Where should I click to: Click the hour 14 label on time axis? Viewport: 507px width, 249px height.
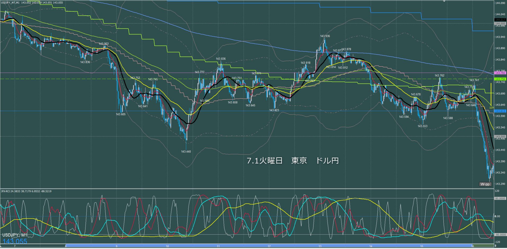pos(371,246)
